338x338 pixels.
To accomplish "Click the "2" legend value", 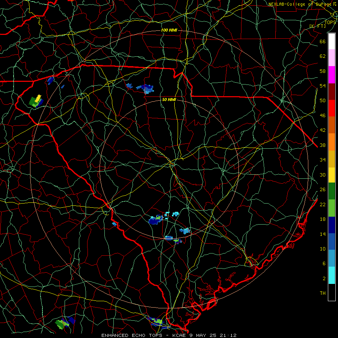I will pyautogui.click(x=324, y=278).
